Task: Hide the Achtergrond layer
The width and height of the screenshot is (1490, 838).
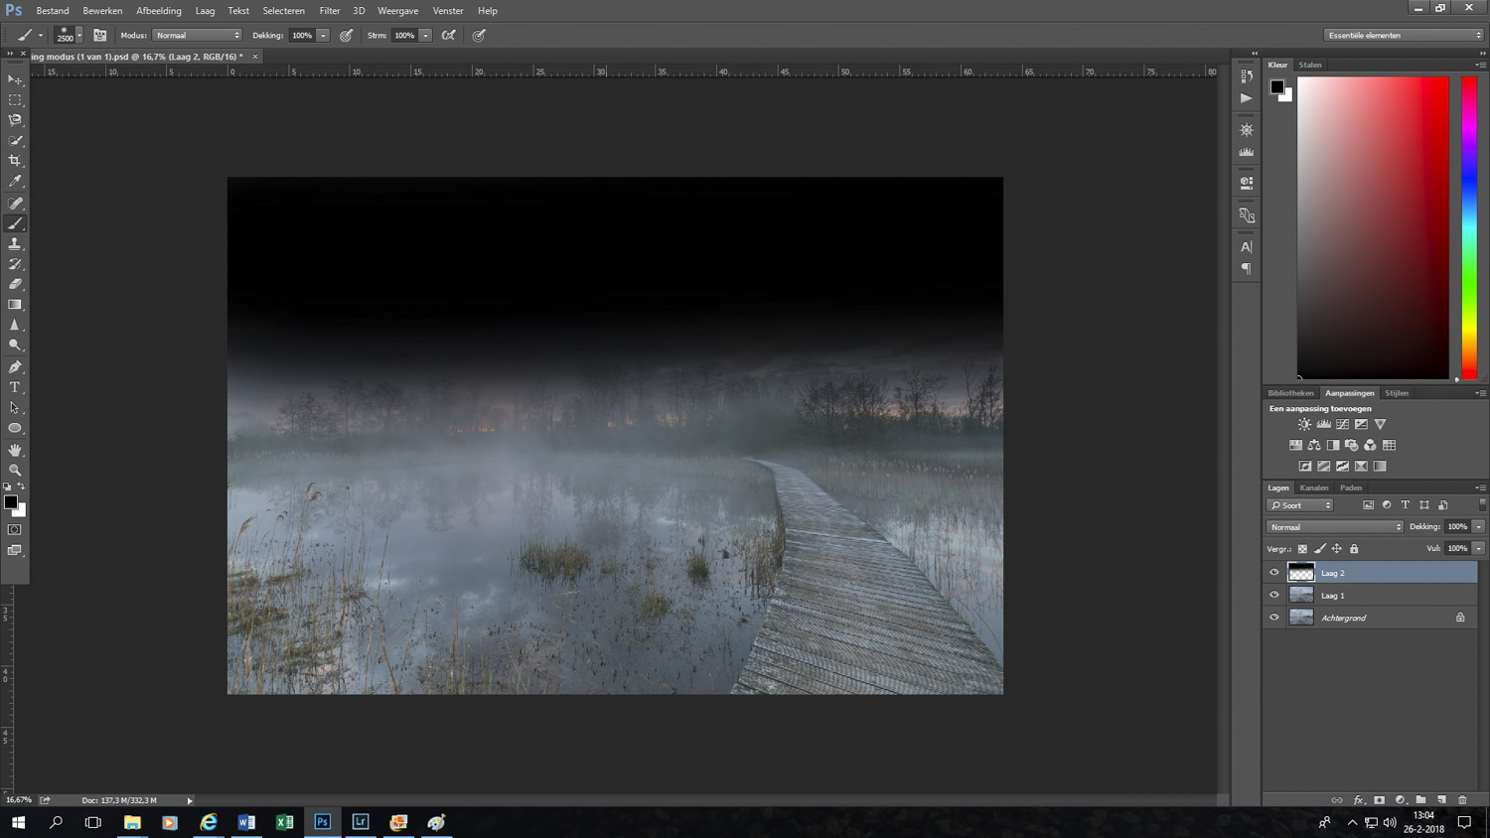Action: coord(1274,618)
